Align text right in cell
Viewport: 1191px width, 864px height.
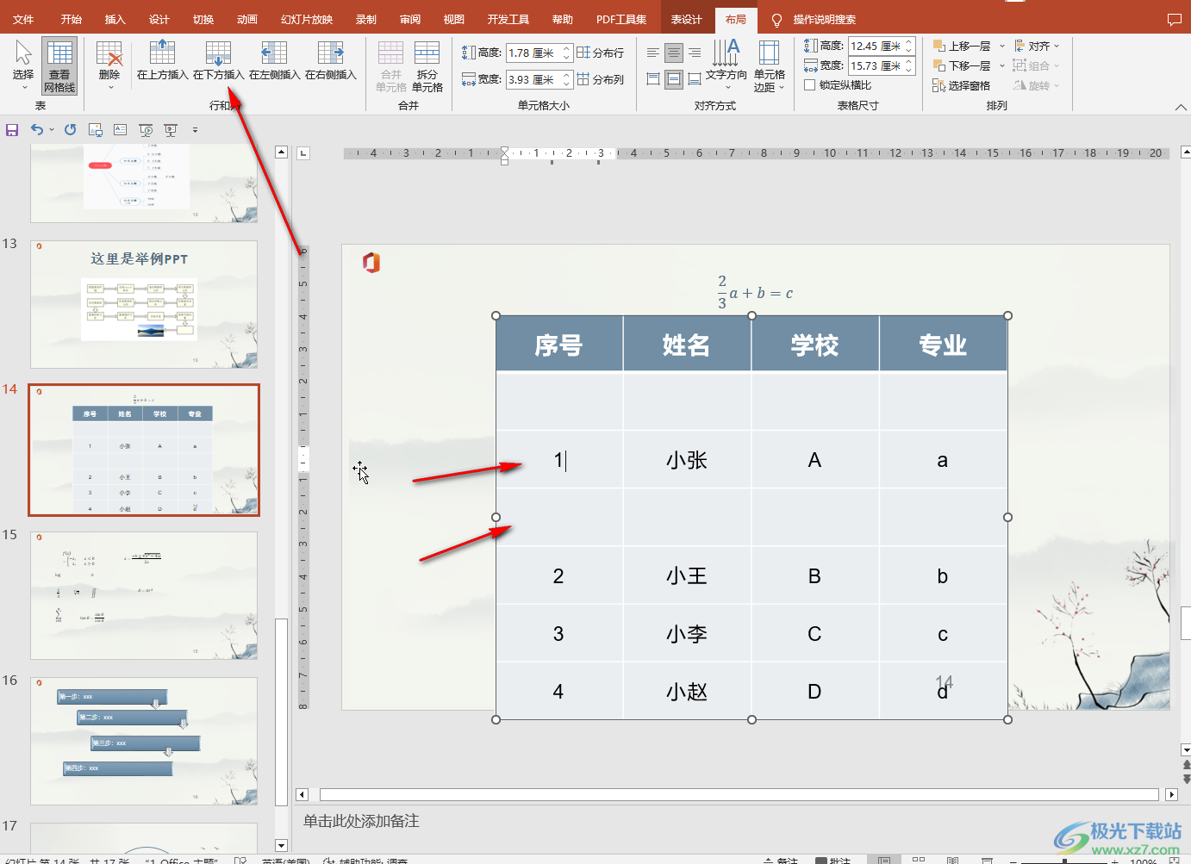click(x=695, y=53)
